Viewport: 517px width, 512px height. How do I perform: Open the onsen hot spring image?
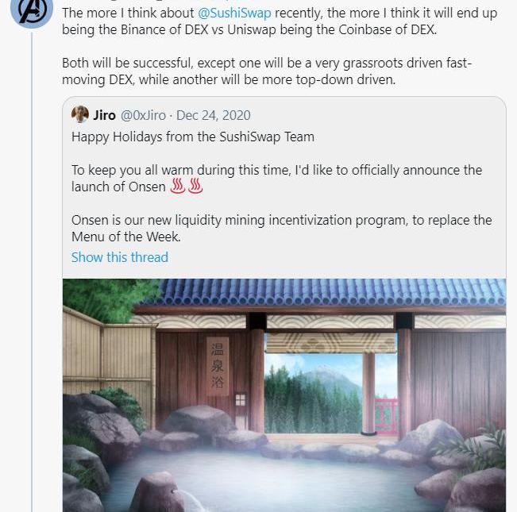click(x=284, y=395)
